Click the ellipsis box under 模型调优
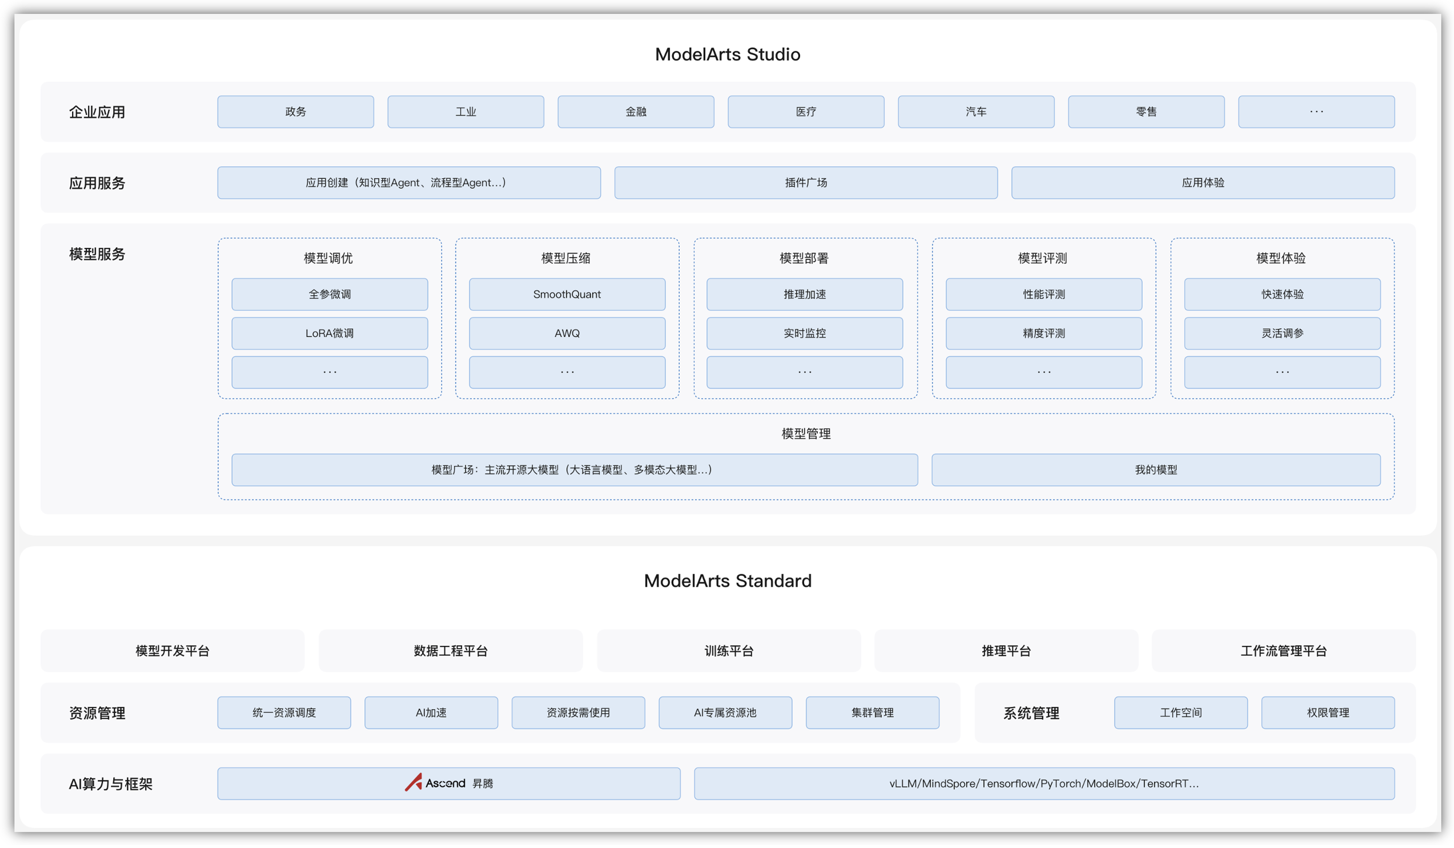The image size is (1454, 848). (329, 372)
